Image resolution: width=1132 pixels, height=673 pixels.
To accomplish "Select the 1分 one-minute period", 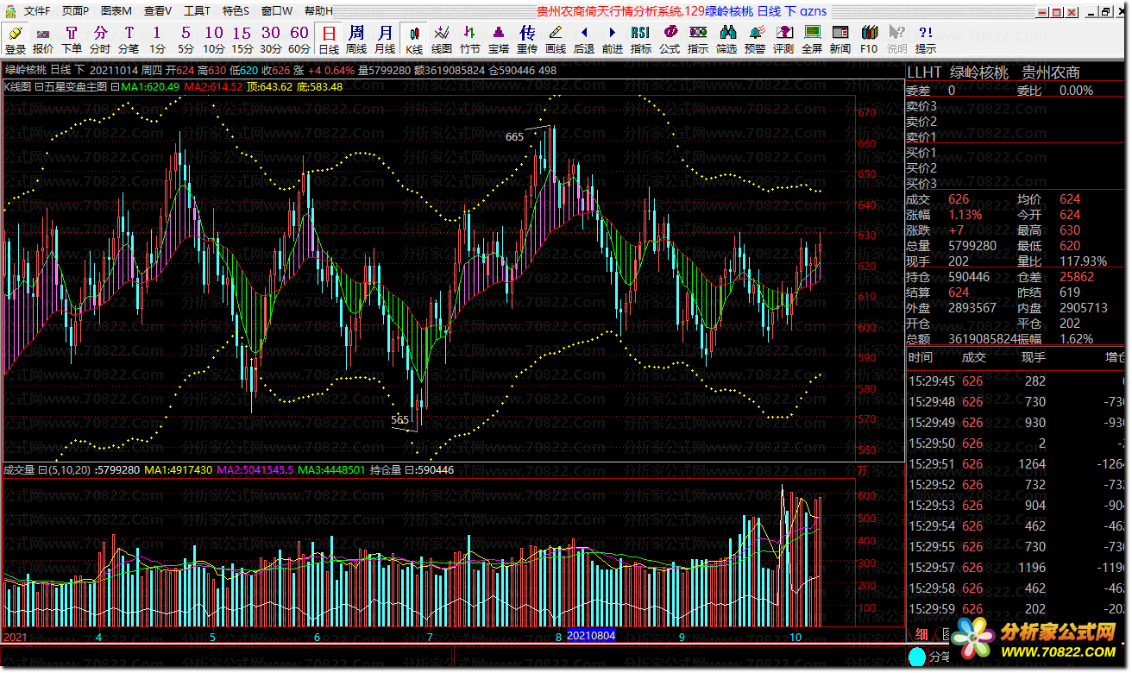I will click(157, 39).
